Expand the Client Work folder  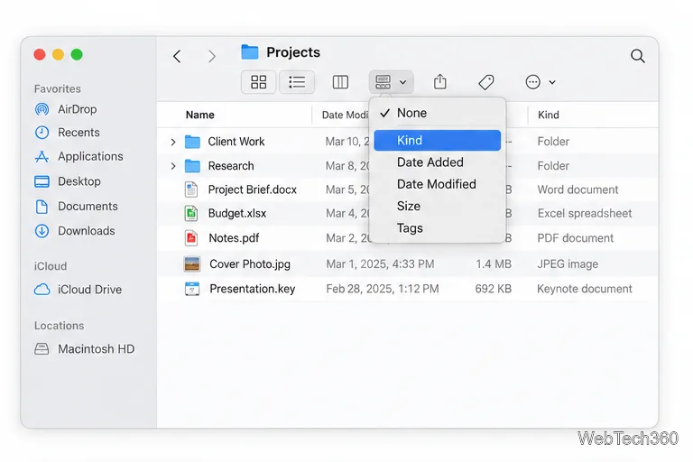coord(173,142)
